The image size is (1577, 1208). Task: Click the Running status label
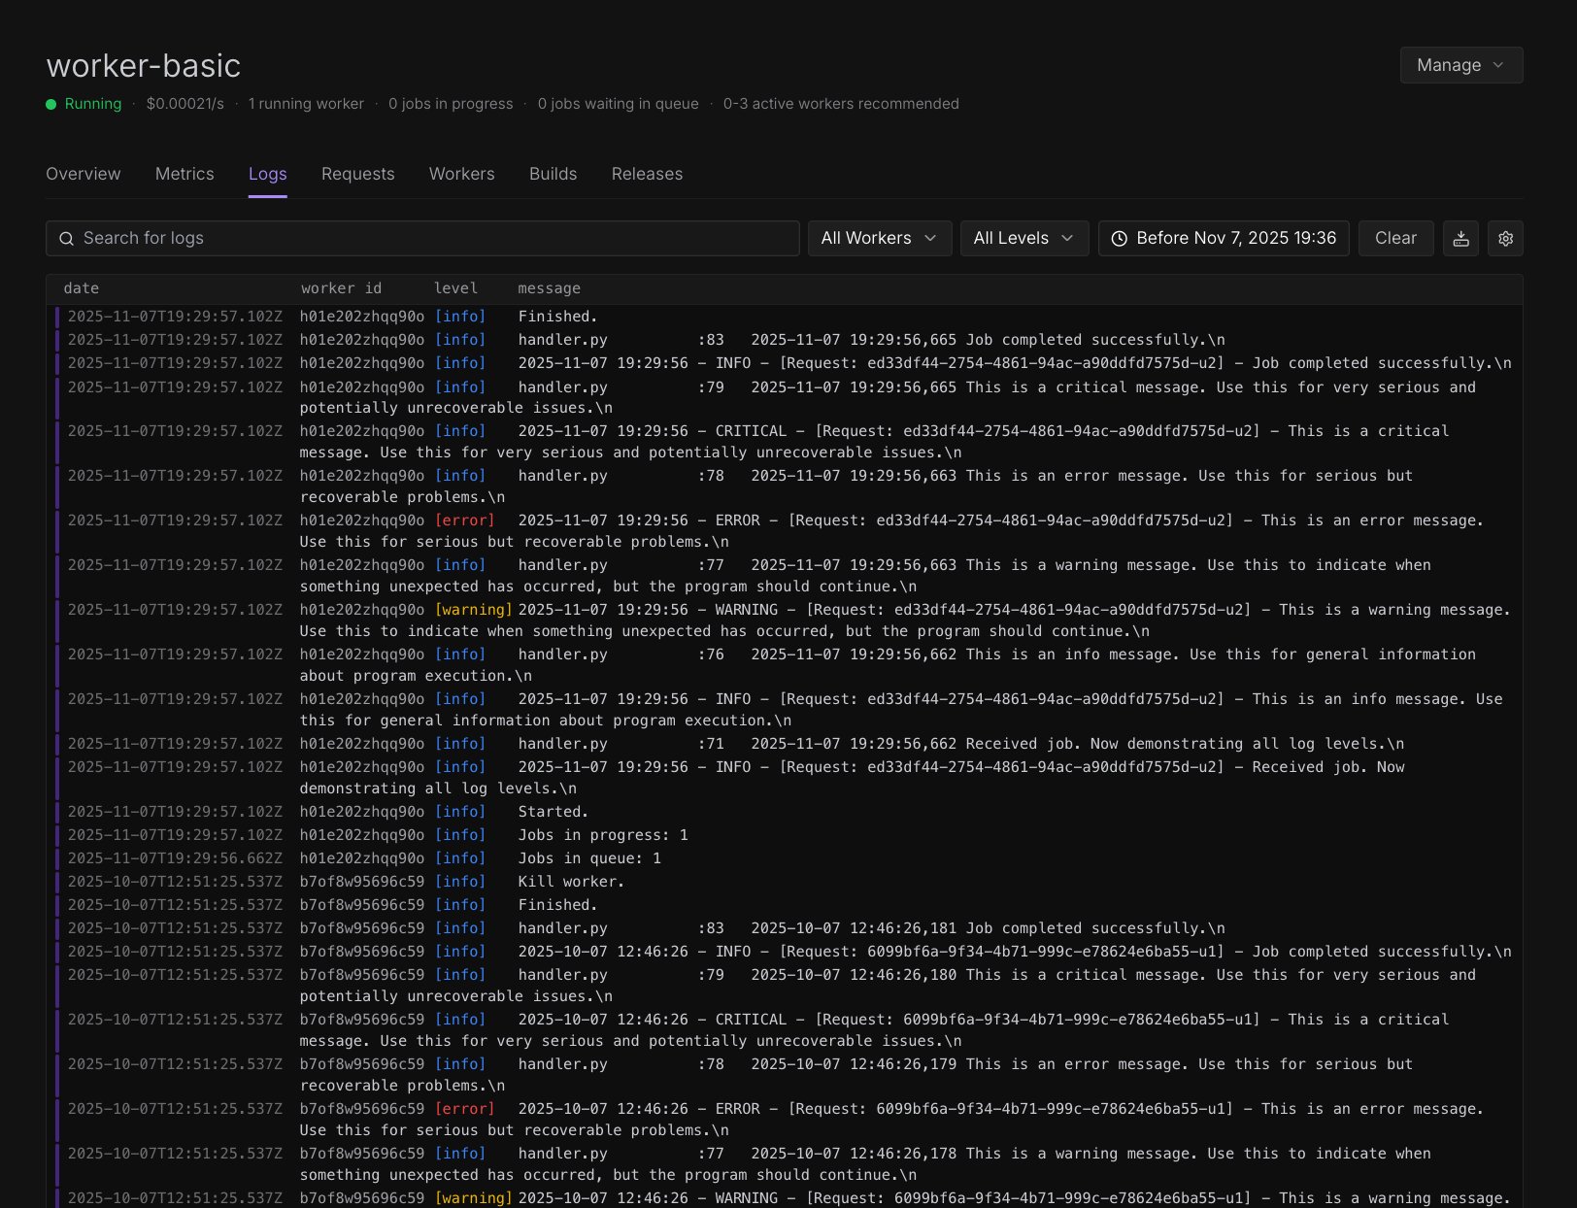[93, 104]
